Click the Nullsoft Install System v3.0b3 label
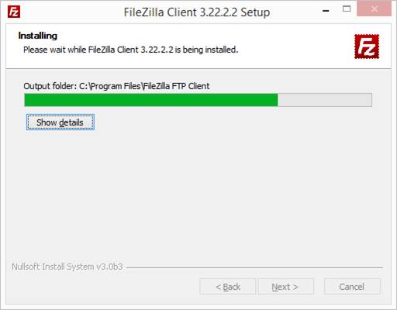The width and height of the screenshot is (397, 310). [67, 267]
